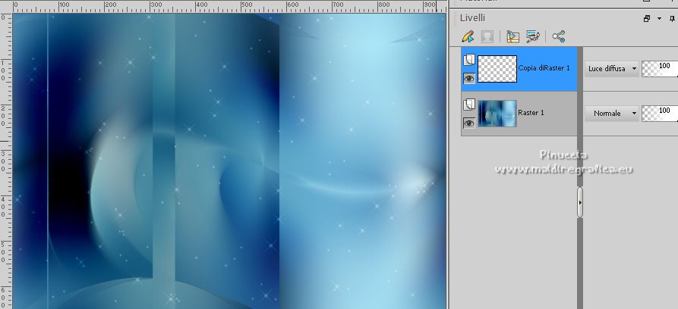Open the Luce diffusa blend mode dropdown
The width and height of the screenshot is (678, 309).
[612, 69]
